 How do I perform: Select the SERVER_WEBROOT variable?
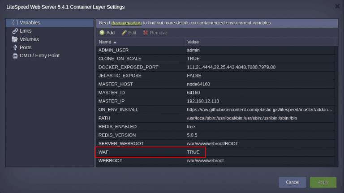[x=121, y=144]
